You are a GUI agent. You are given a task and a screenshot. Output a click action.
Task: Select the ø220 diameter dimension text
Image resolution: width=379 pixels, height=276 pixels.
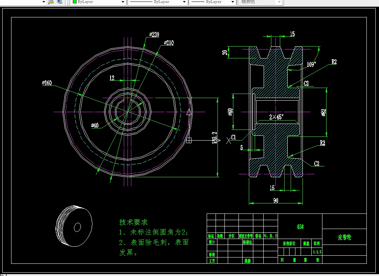coord(154,34)
